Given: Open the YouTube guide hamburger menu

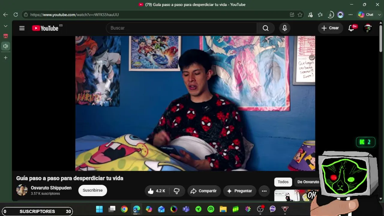Looking at the screenshot, I should click(22, 28).
